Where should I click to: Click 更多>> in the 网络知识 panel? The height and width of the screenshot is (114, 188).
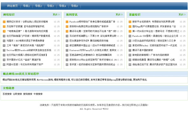pyautogui.click(x=56, y=15)
